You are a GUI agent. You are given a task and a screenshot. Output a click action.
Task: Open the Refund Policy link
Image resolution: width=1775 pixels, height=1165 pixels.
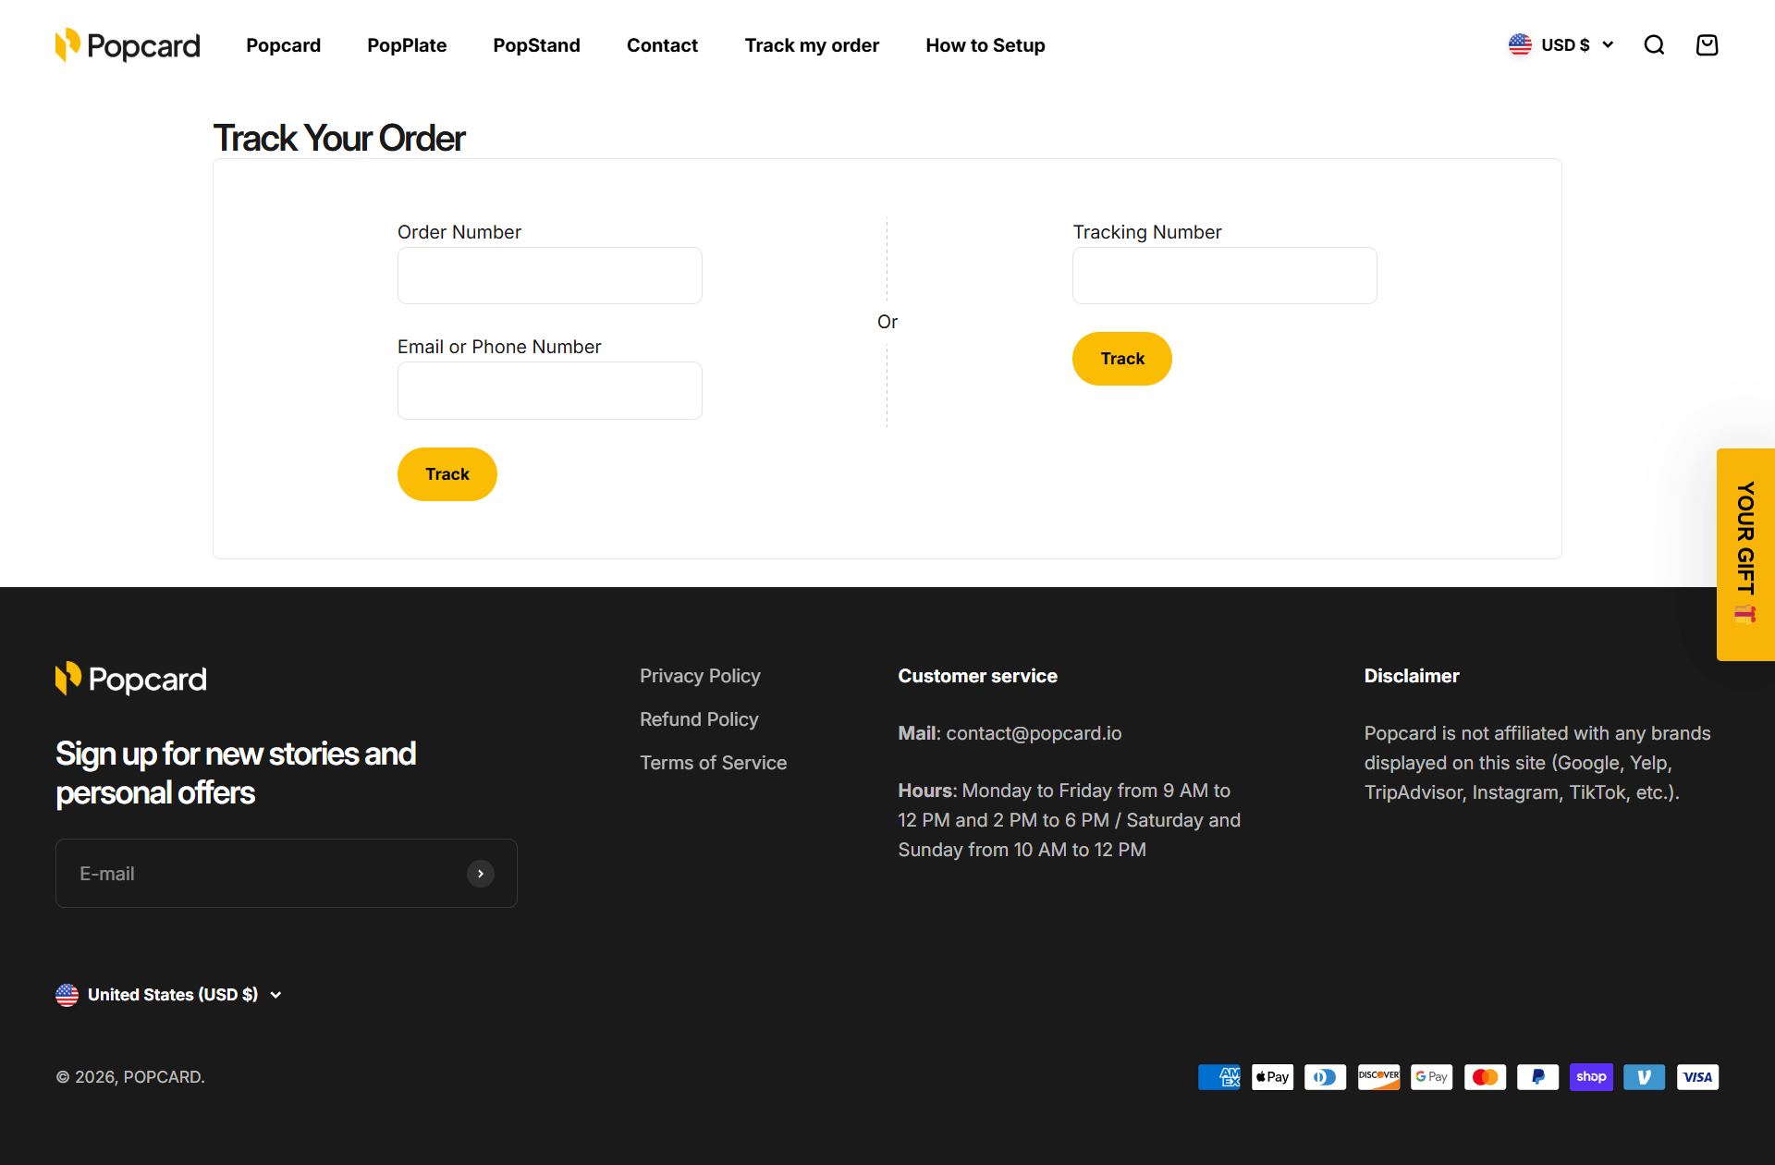tap(699, 719)
